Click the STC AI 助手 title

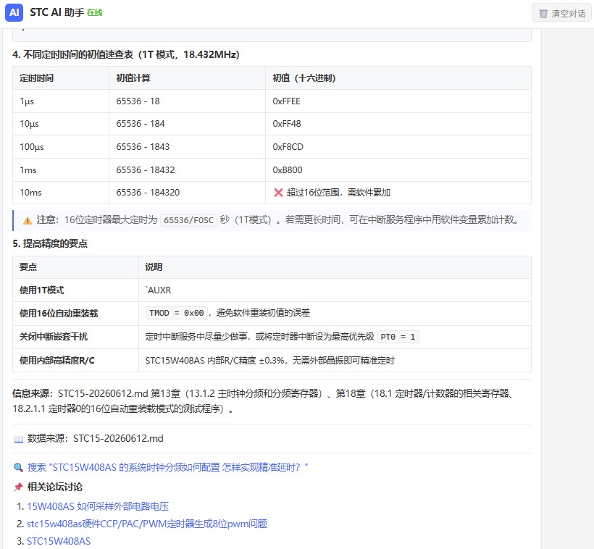point(57,12)
